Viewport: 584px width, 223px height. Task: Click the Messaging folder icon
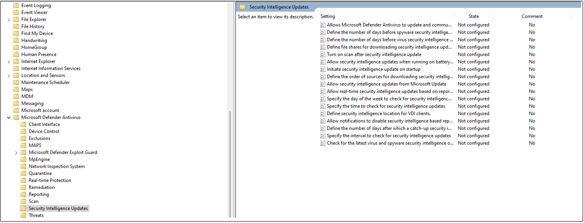(16, 103)
